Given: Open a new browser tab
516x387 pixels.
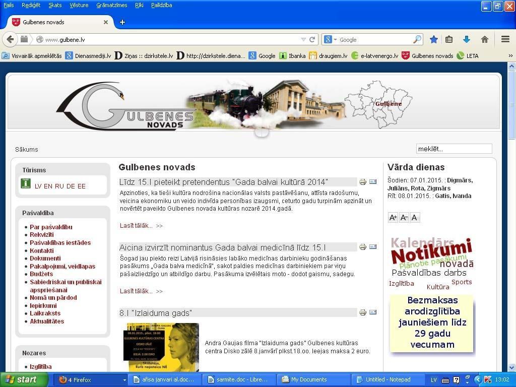Looking at the screenshot, I should [x=122, y=22].
